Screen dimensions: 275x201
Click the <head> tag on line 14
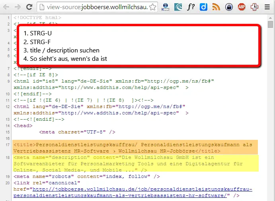23,126
